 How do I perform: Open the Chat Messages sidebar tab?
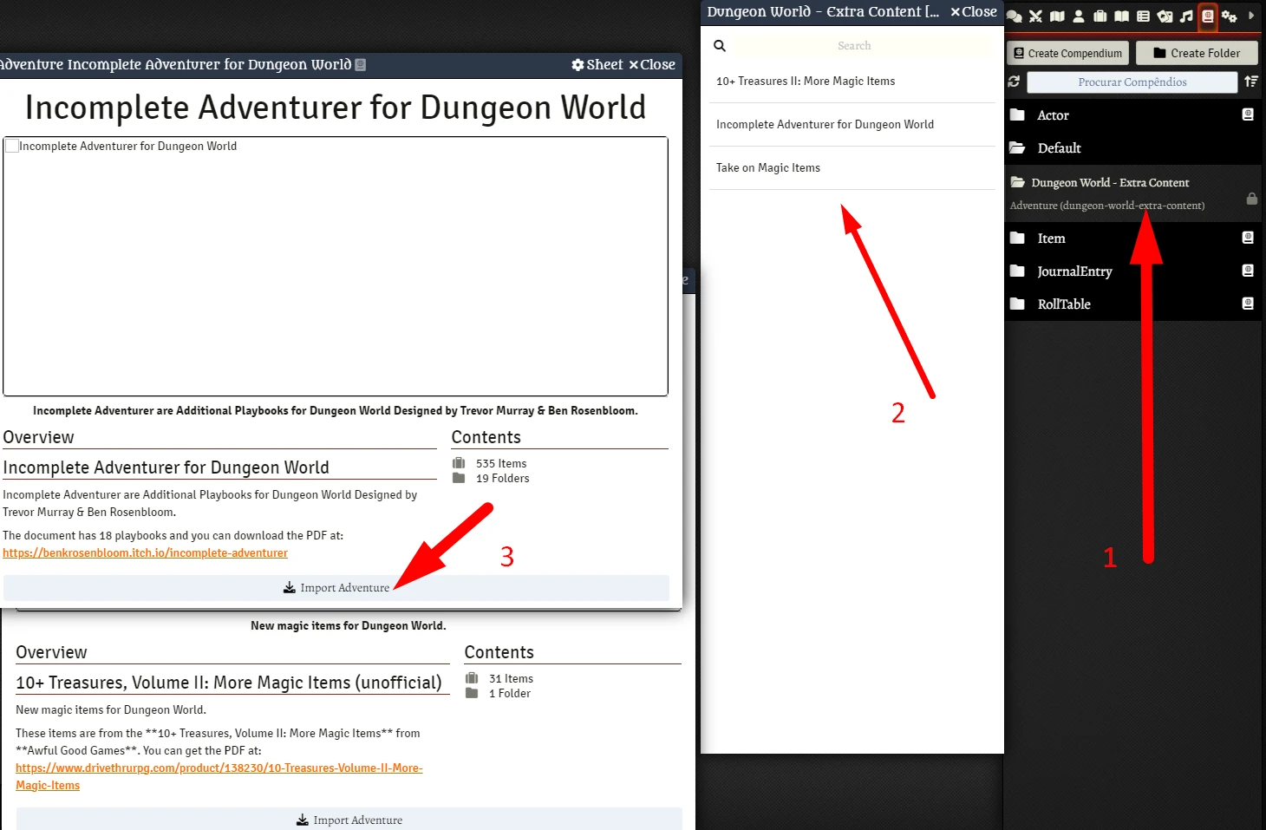coord(1014,16)
